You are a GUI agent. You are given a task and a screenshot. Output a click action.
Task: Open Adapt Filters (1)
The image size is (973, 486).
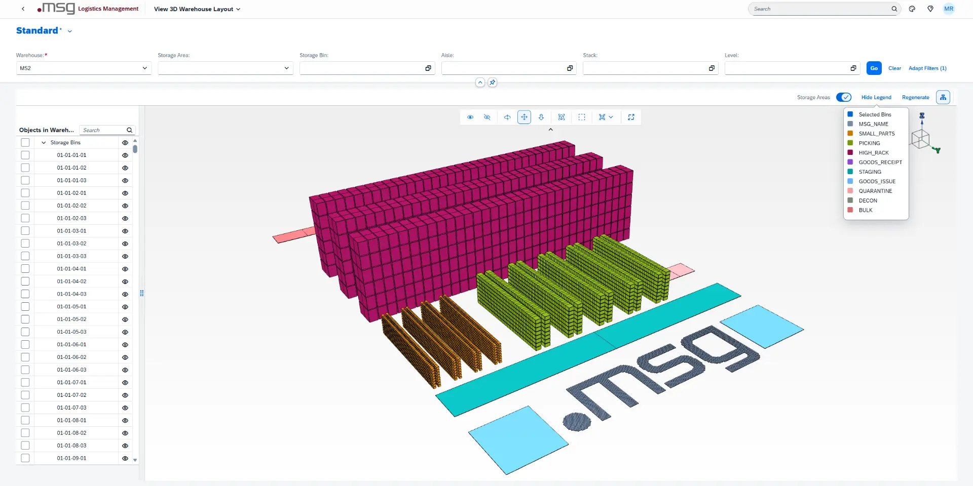pos(927,68)
